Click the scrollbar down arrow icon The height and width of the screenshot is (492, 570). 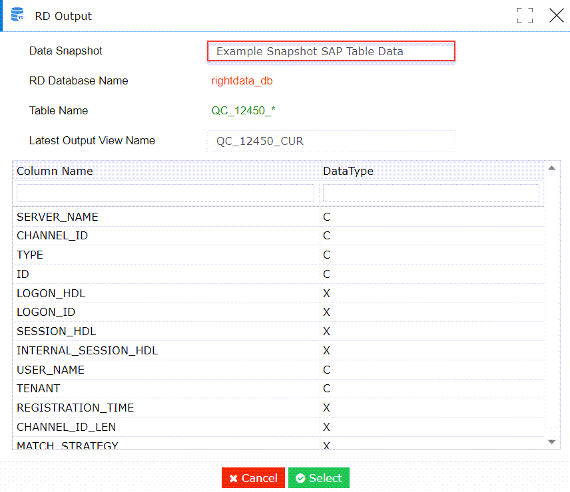coord(553,440)
